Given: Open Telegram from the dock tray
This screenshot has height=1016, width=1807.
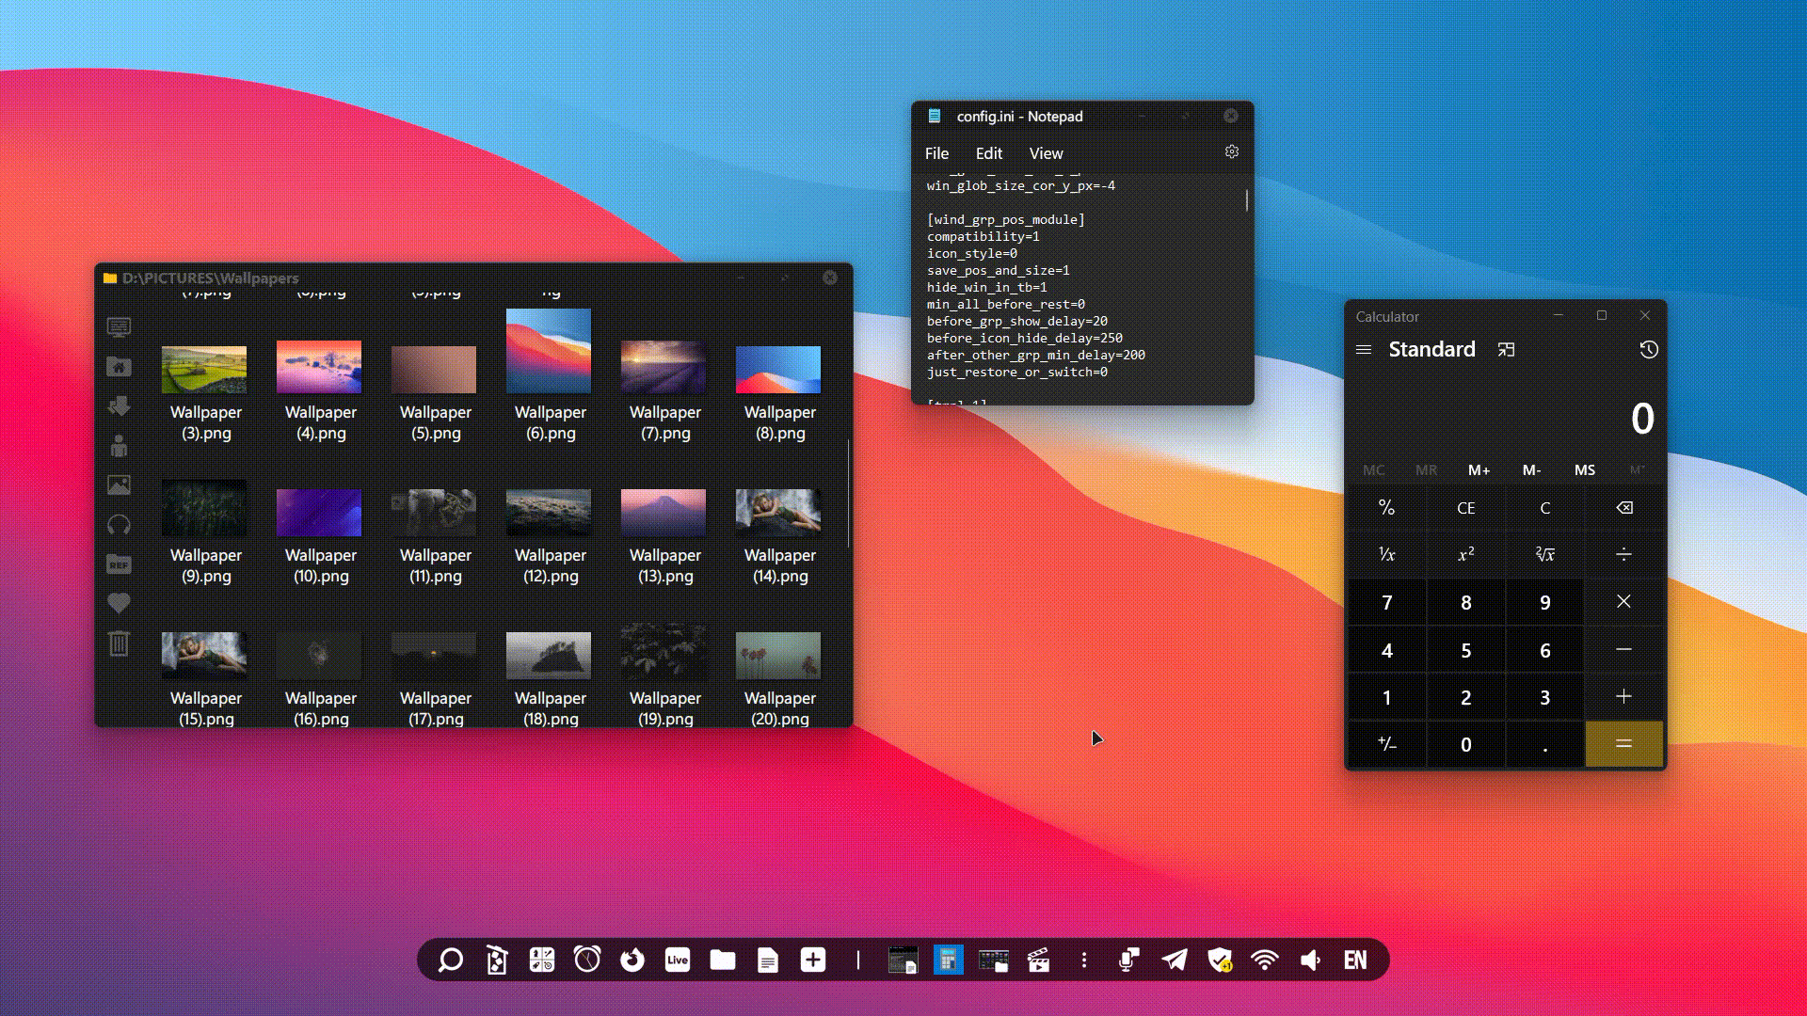Looking at the screenshot, I should pyautogui.click(x=1174, y=960).
